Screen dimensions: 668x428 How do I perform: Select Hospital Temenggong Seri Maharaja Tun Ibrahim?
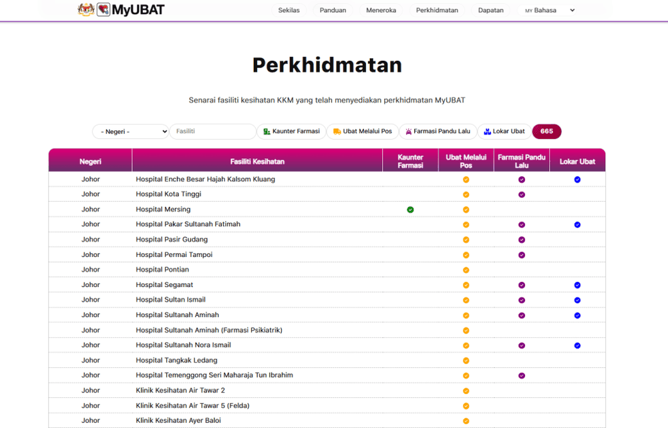pyautogui.click(x=214, y=375)
